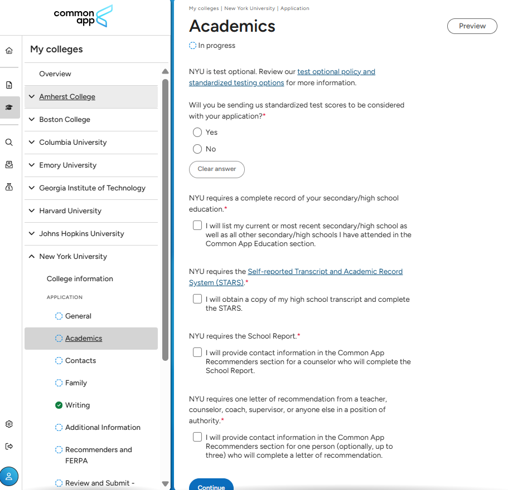Expand the Harvard University section

point(32,211)
